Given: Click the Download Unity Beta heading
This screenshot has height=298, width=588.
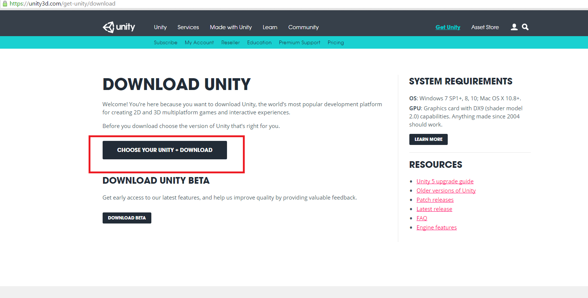Looking at the screenshot, I should [x=156, y=181].
